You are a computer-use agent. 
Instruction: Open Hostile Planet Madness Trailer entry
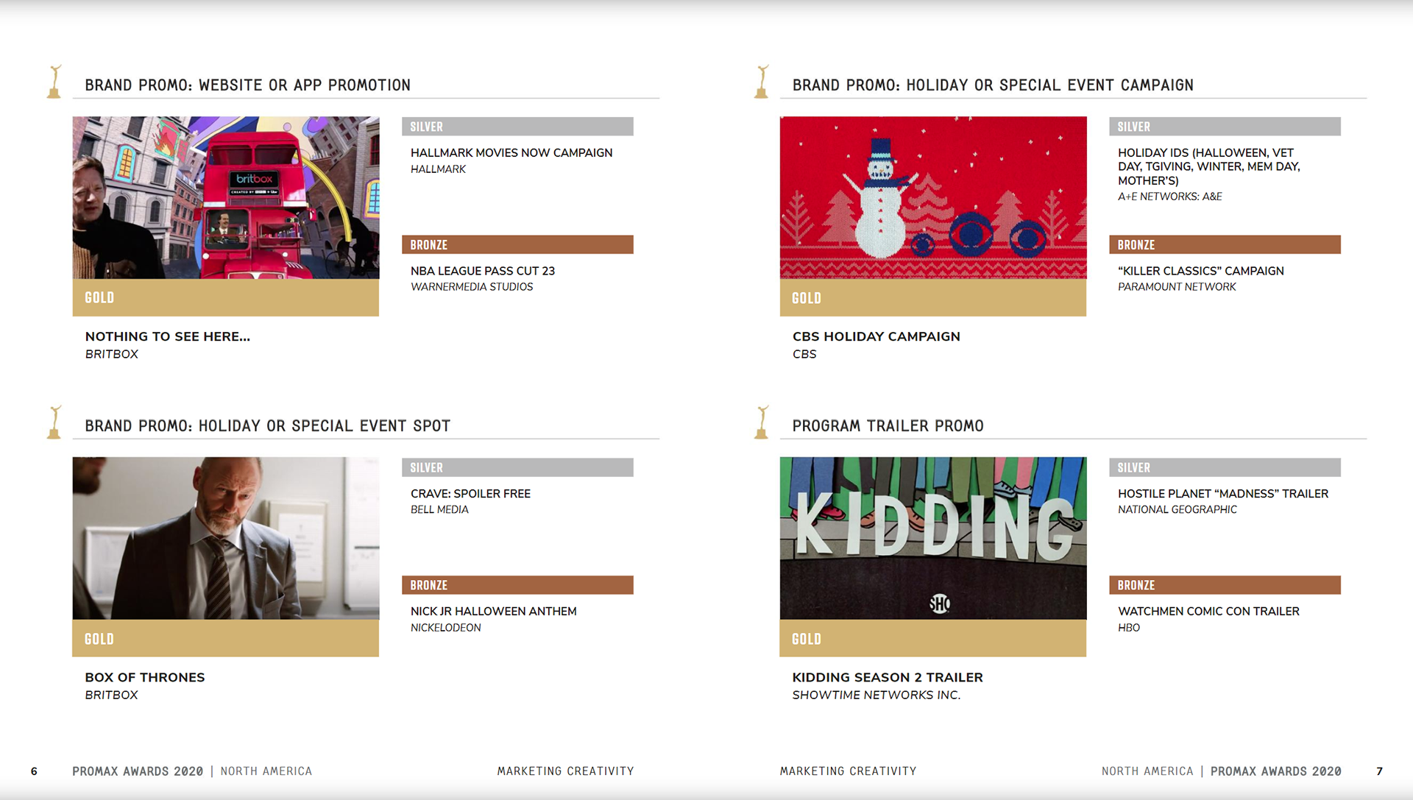[x=1222, y=494]
